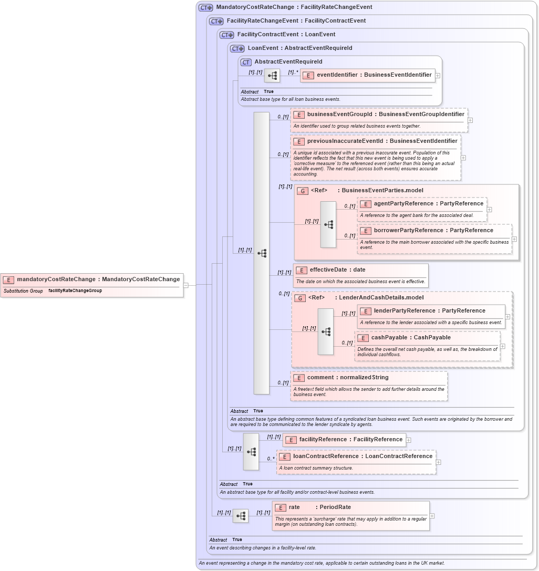This screenshot has width=539, height=571.
Task: Expand businessEventGroupId with its plus box
Action: click(470, 120)
